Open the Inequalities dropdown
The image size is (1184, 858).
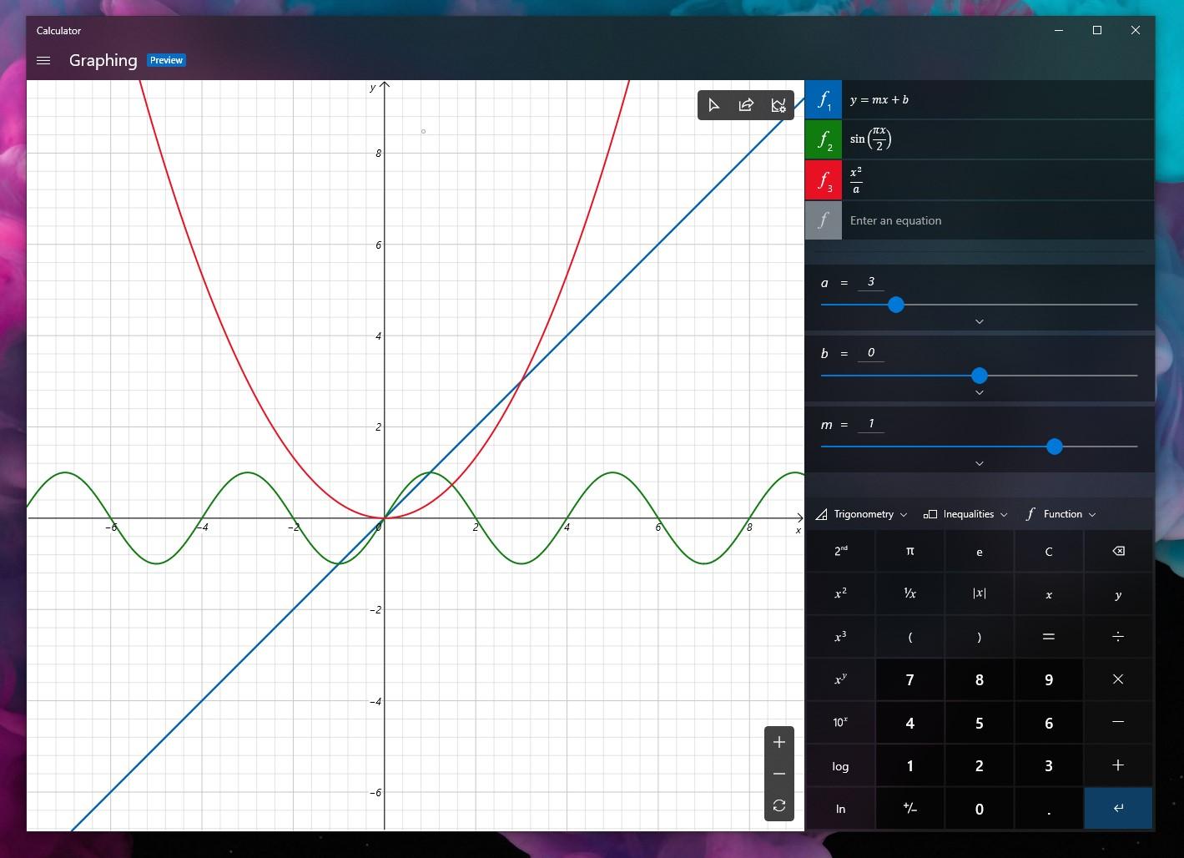(x=965, y=513)
